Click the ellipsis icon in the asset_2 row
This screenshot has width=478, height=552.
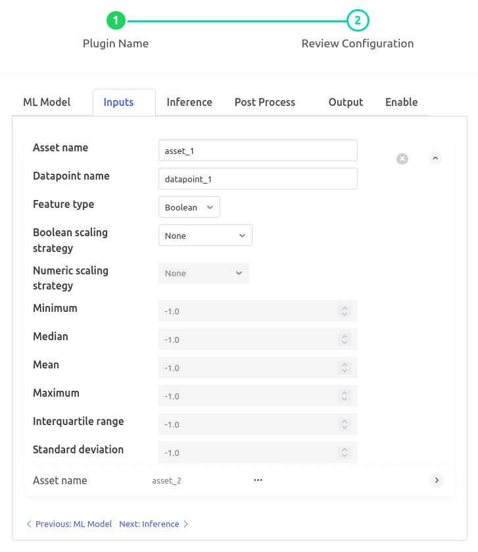[x=258, y=480]
